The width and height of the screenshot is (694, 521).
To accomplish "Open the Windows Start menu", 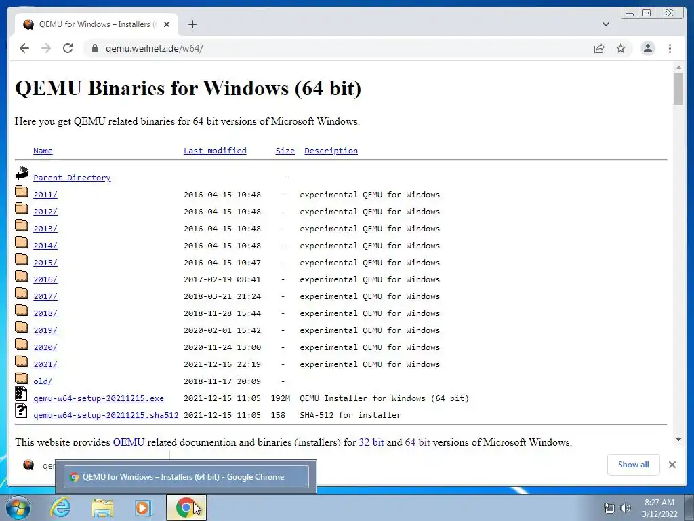I will point(18,507).
